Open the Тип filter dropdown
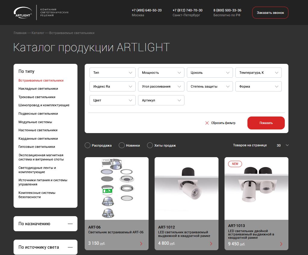 (x=112, y=73)
